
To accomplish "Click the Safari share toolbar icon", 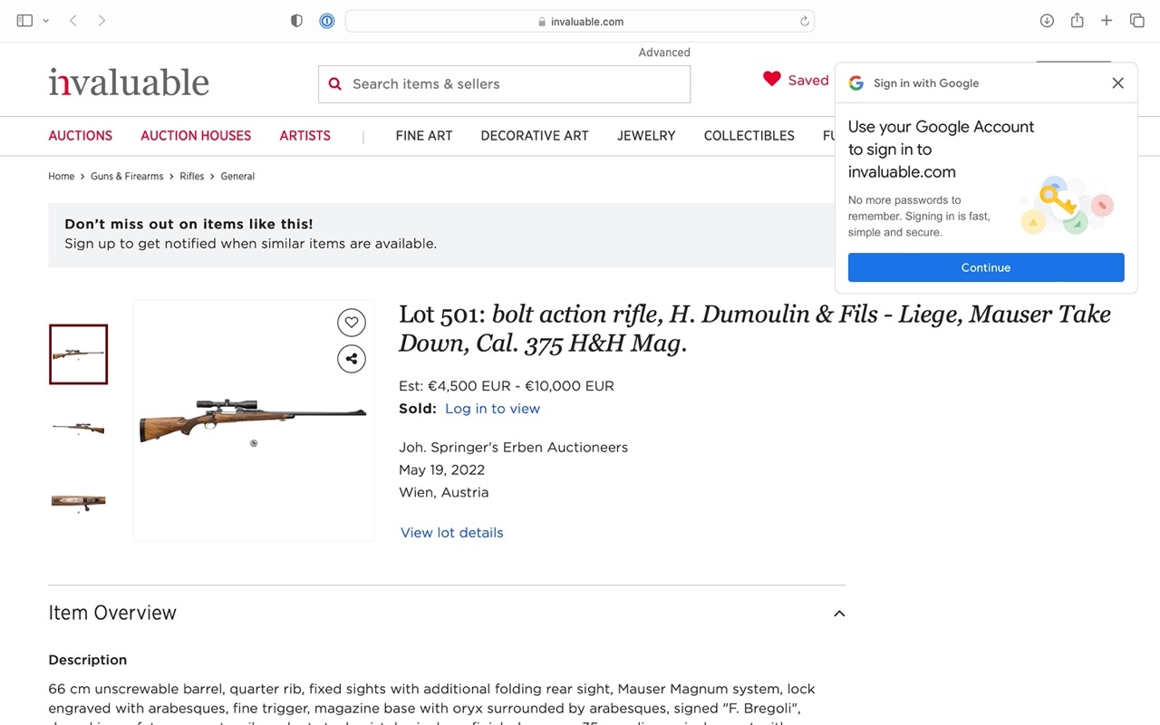I will pyautogui.click(x=1077, y=21).
